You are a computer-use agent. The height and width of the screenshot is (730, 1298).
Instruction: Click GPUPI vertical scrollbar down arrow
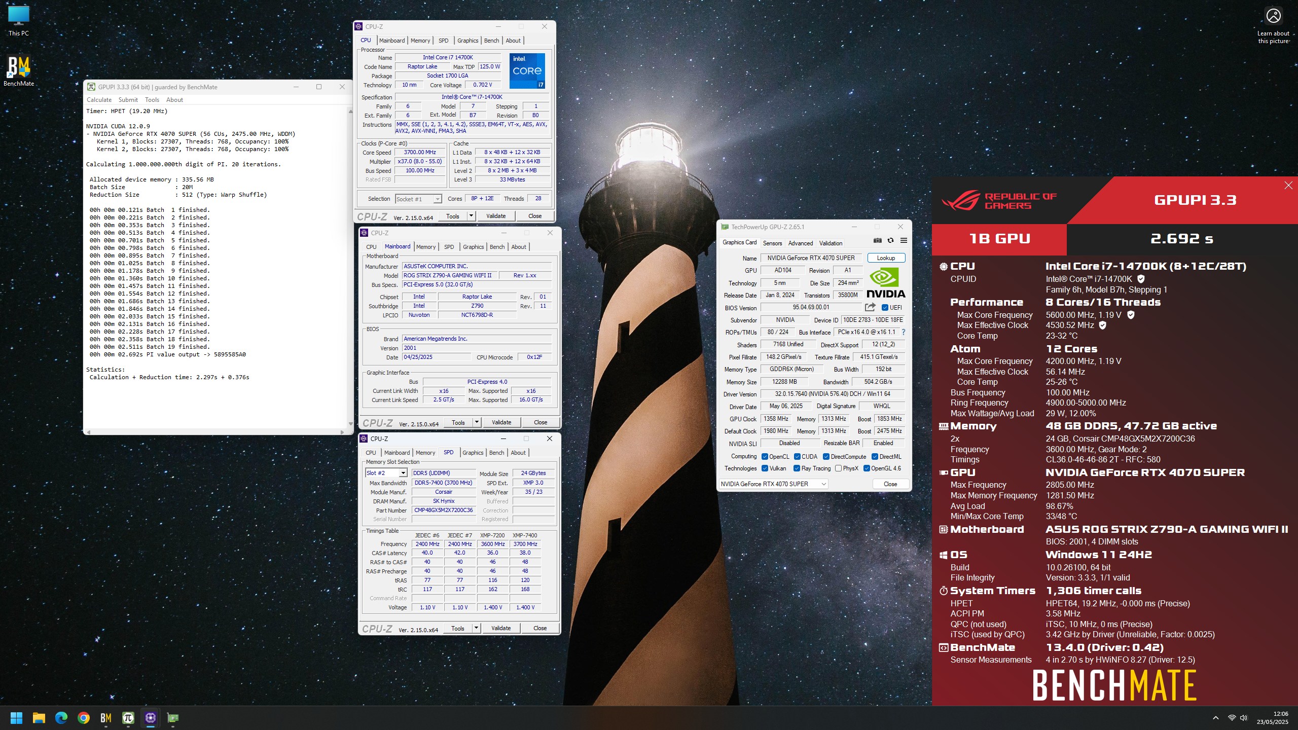[x=350, y=424]
